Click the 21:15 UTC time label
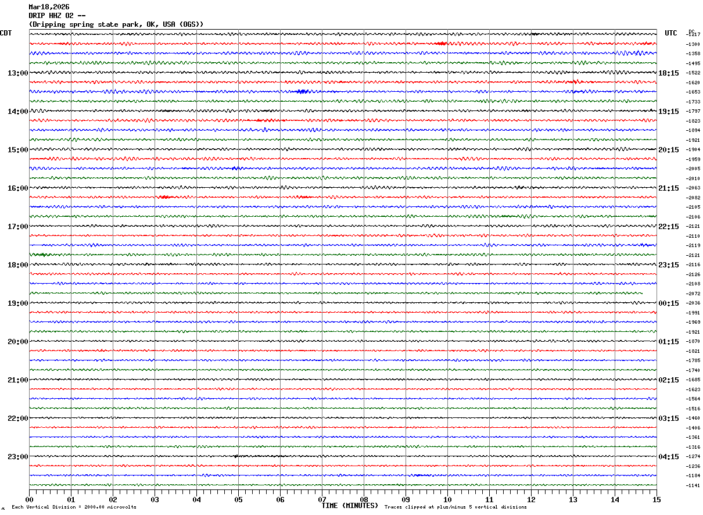This screenshot has height=515, width=703. pos(668,188)
